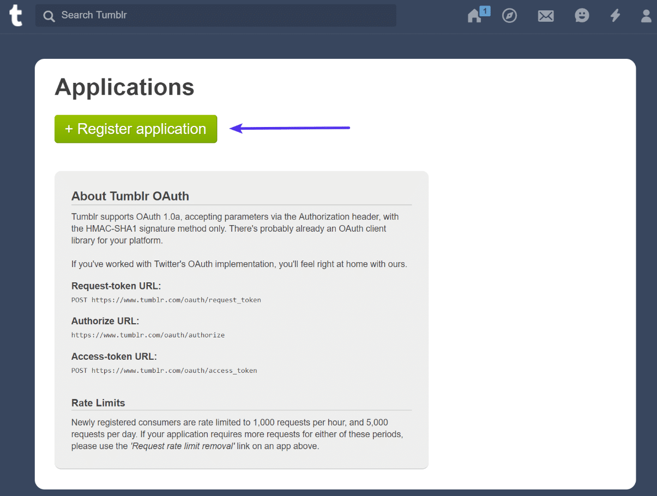Image resolution: width=657 pixels, height=496 pixels.
Task: Open chat via the smiley face icon
Action: pos(582,15)
